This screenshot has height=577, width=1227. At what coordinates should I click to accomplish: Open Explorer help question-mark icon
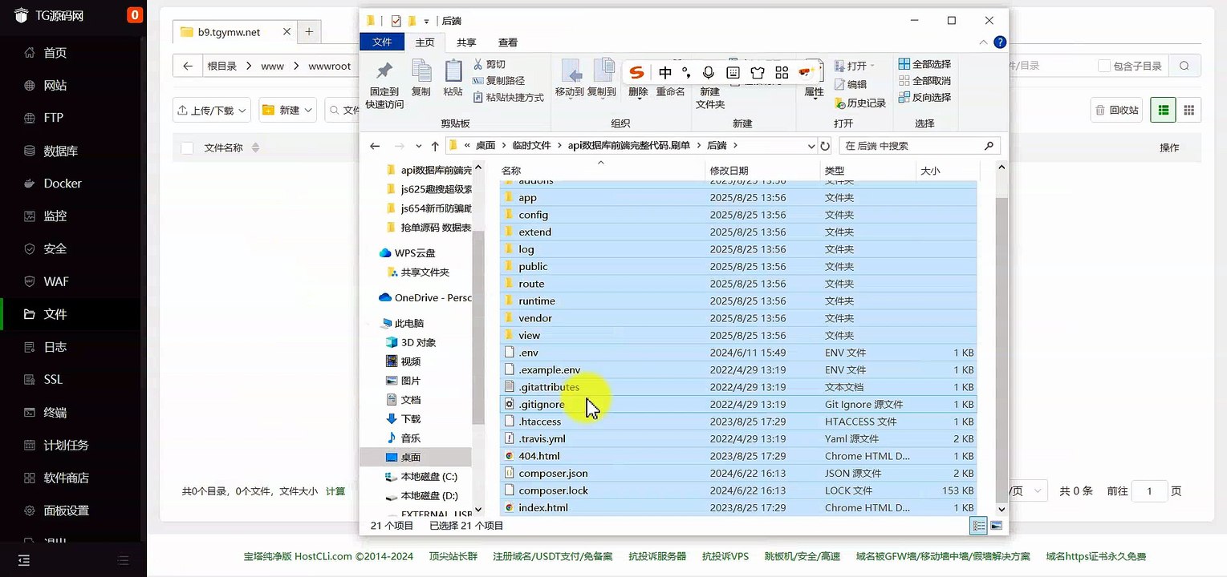(1000, 42)
